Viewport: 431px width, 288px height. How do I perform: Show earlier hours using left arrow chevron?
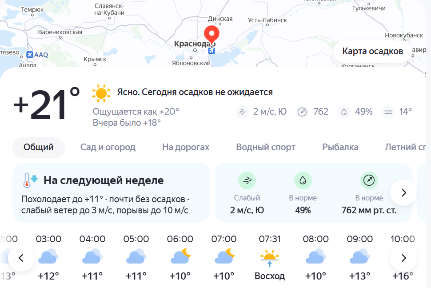tap(21, 258)
